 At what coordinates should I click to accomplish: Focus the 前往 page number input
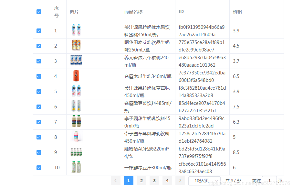(x=269, y=181)
